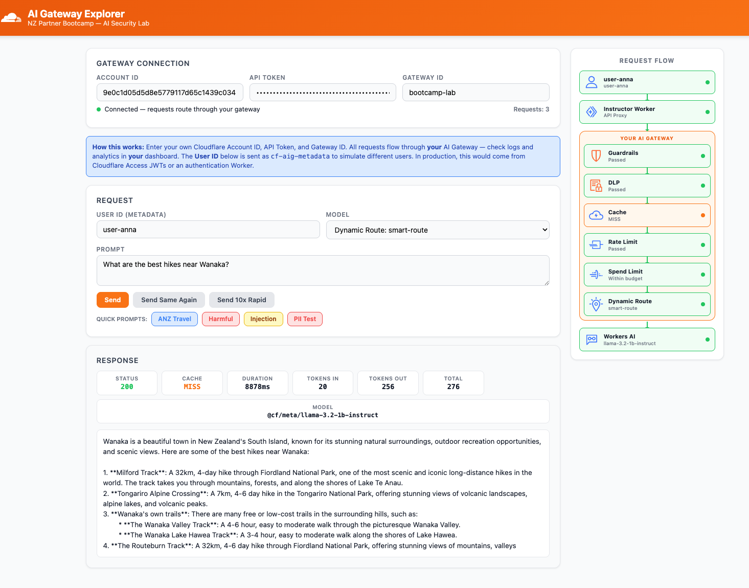
Task: Click the Account ID input field
Action: (170, 93)
